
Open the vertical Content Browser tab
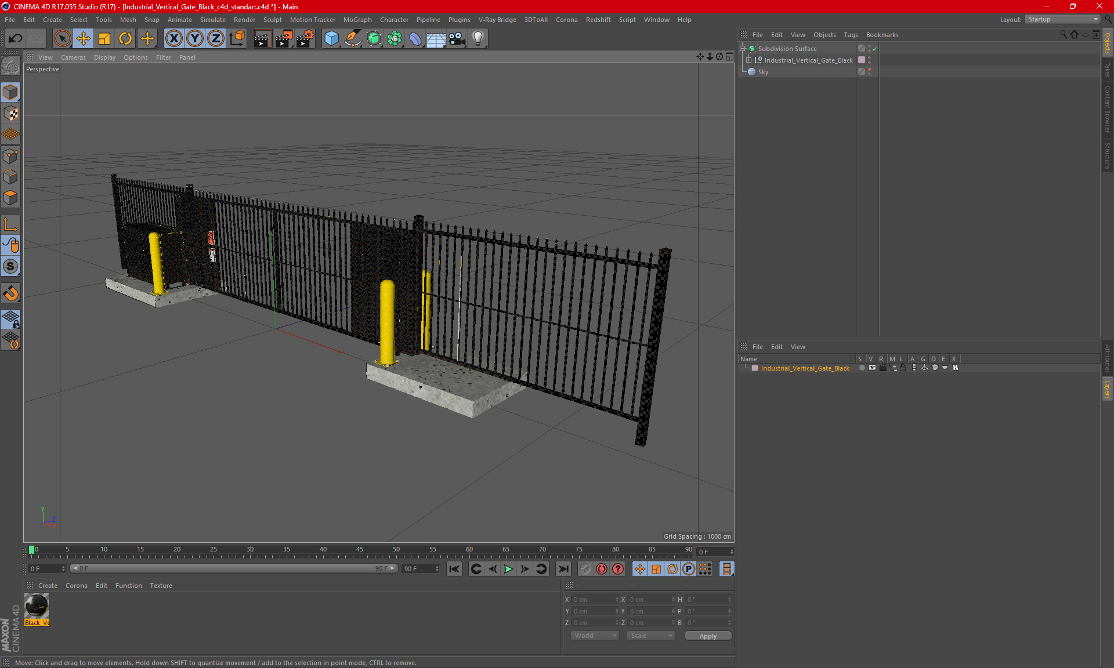pos(1108,109)
